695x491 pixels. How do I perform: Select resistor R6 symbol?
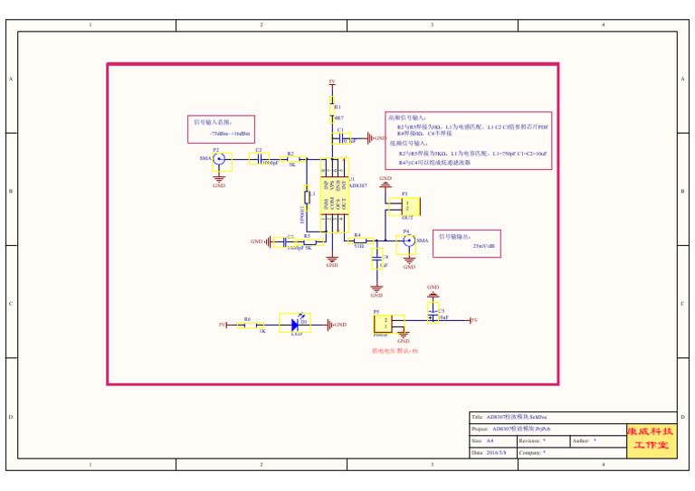coord(251,326)
